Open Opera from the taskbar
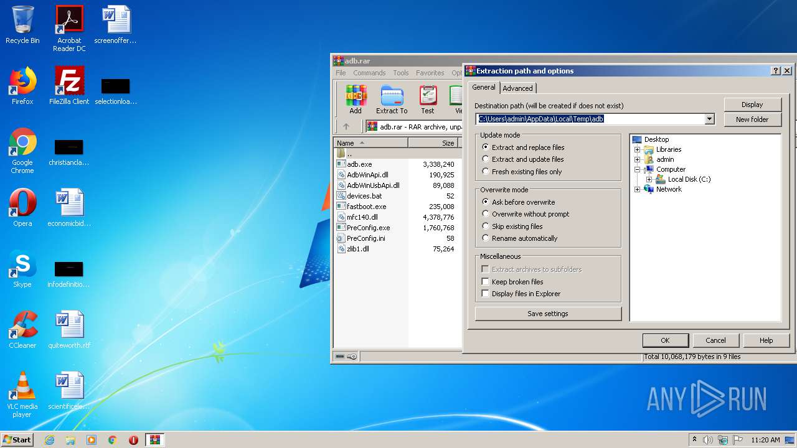Screen dimensions: 797x448 [x=133, y=440]
